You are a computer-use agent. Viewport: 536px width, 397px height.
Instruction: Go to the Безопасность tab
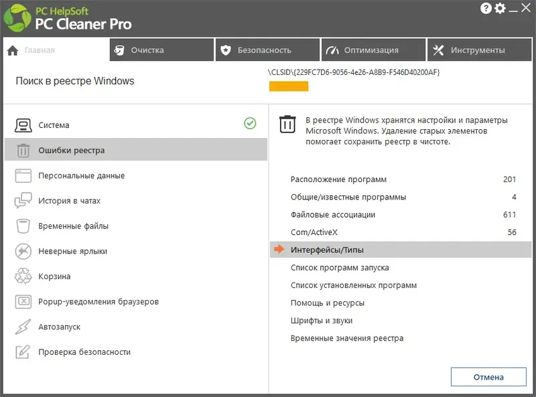[267, 50]
